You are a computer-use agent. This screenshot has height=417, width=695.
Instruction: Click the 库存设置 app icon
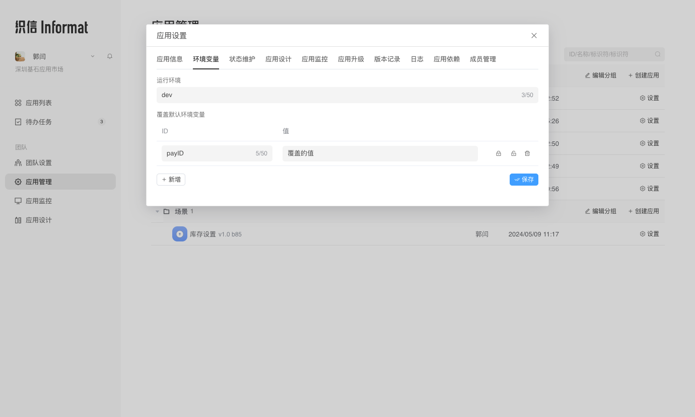(x=179, y=233)
